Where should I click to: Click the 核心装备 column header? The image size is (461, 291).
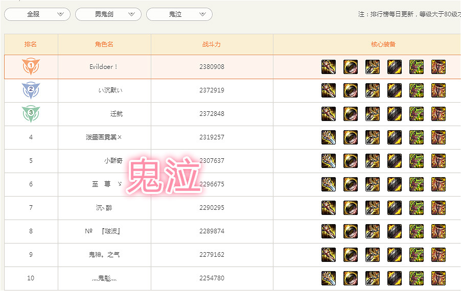tap(383, 44)
